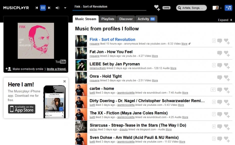Comment on The XX - Fiction remix
This screenshot has width=235, height=145.
(219, 114)
